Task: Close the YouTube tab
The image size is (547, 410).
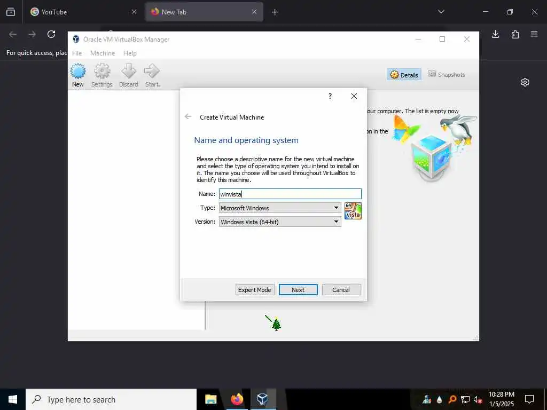Action: click(x=134, y=12)
